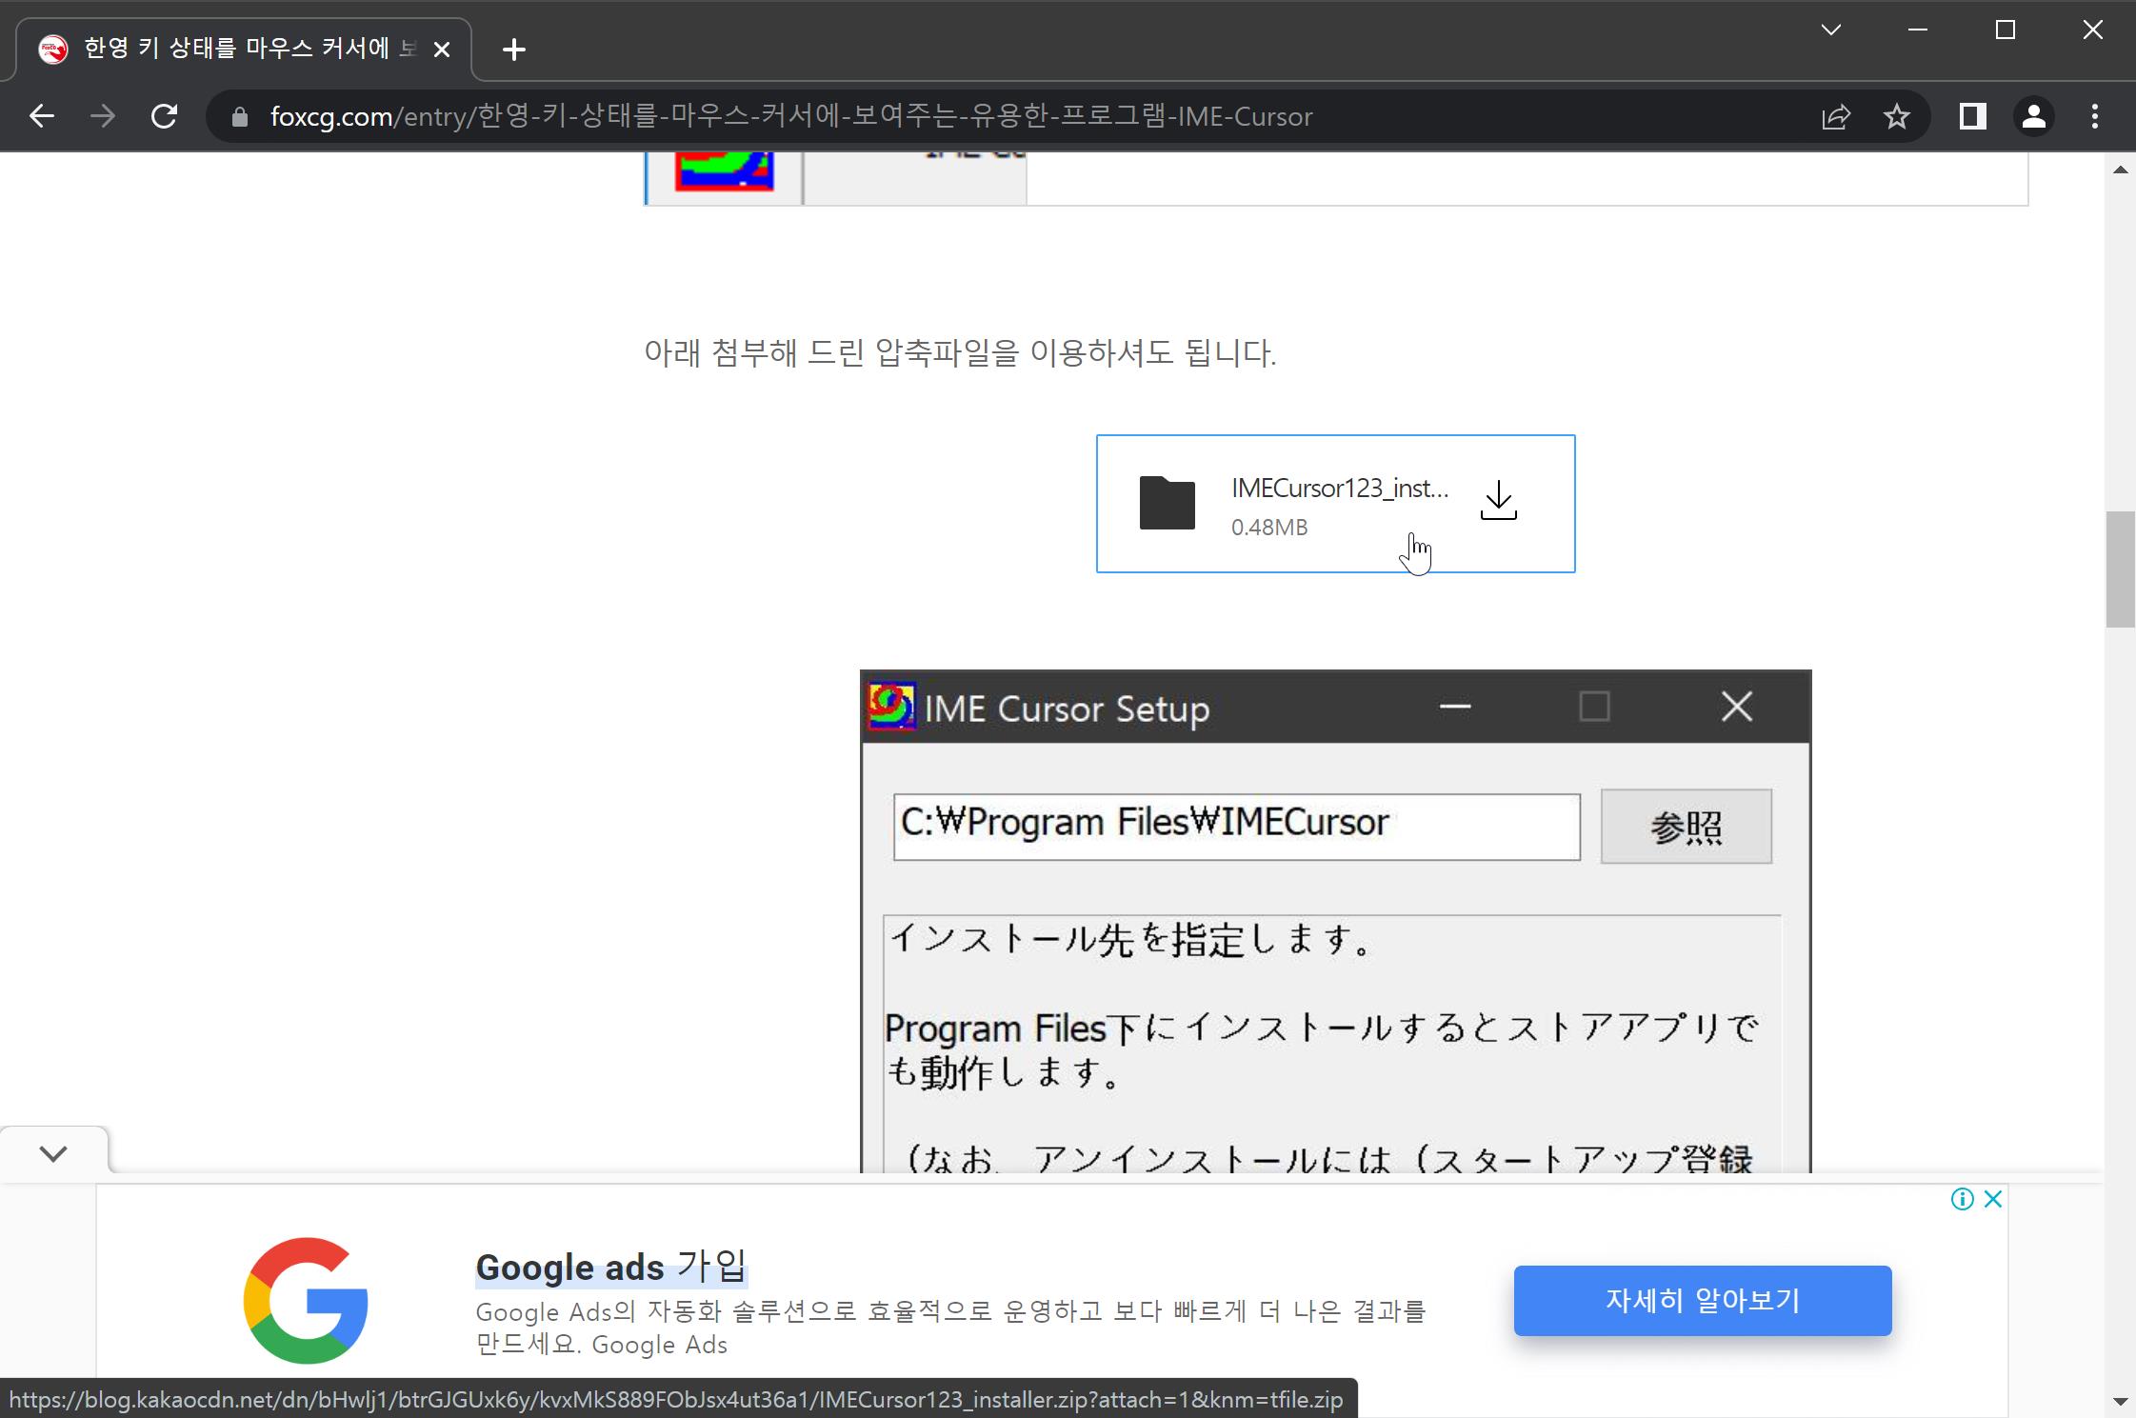The width and height of the screenshot is (2136, 1418).
Task: Select the 한영 키 상태를 tab
Action: pyautogui.click(x=248, y=50)
